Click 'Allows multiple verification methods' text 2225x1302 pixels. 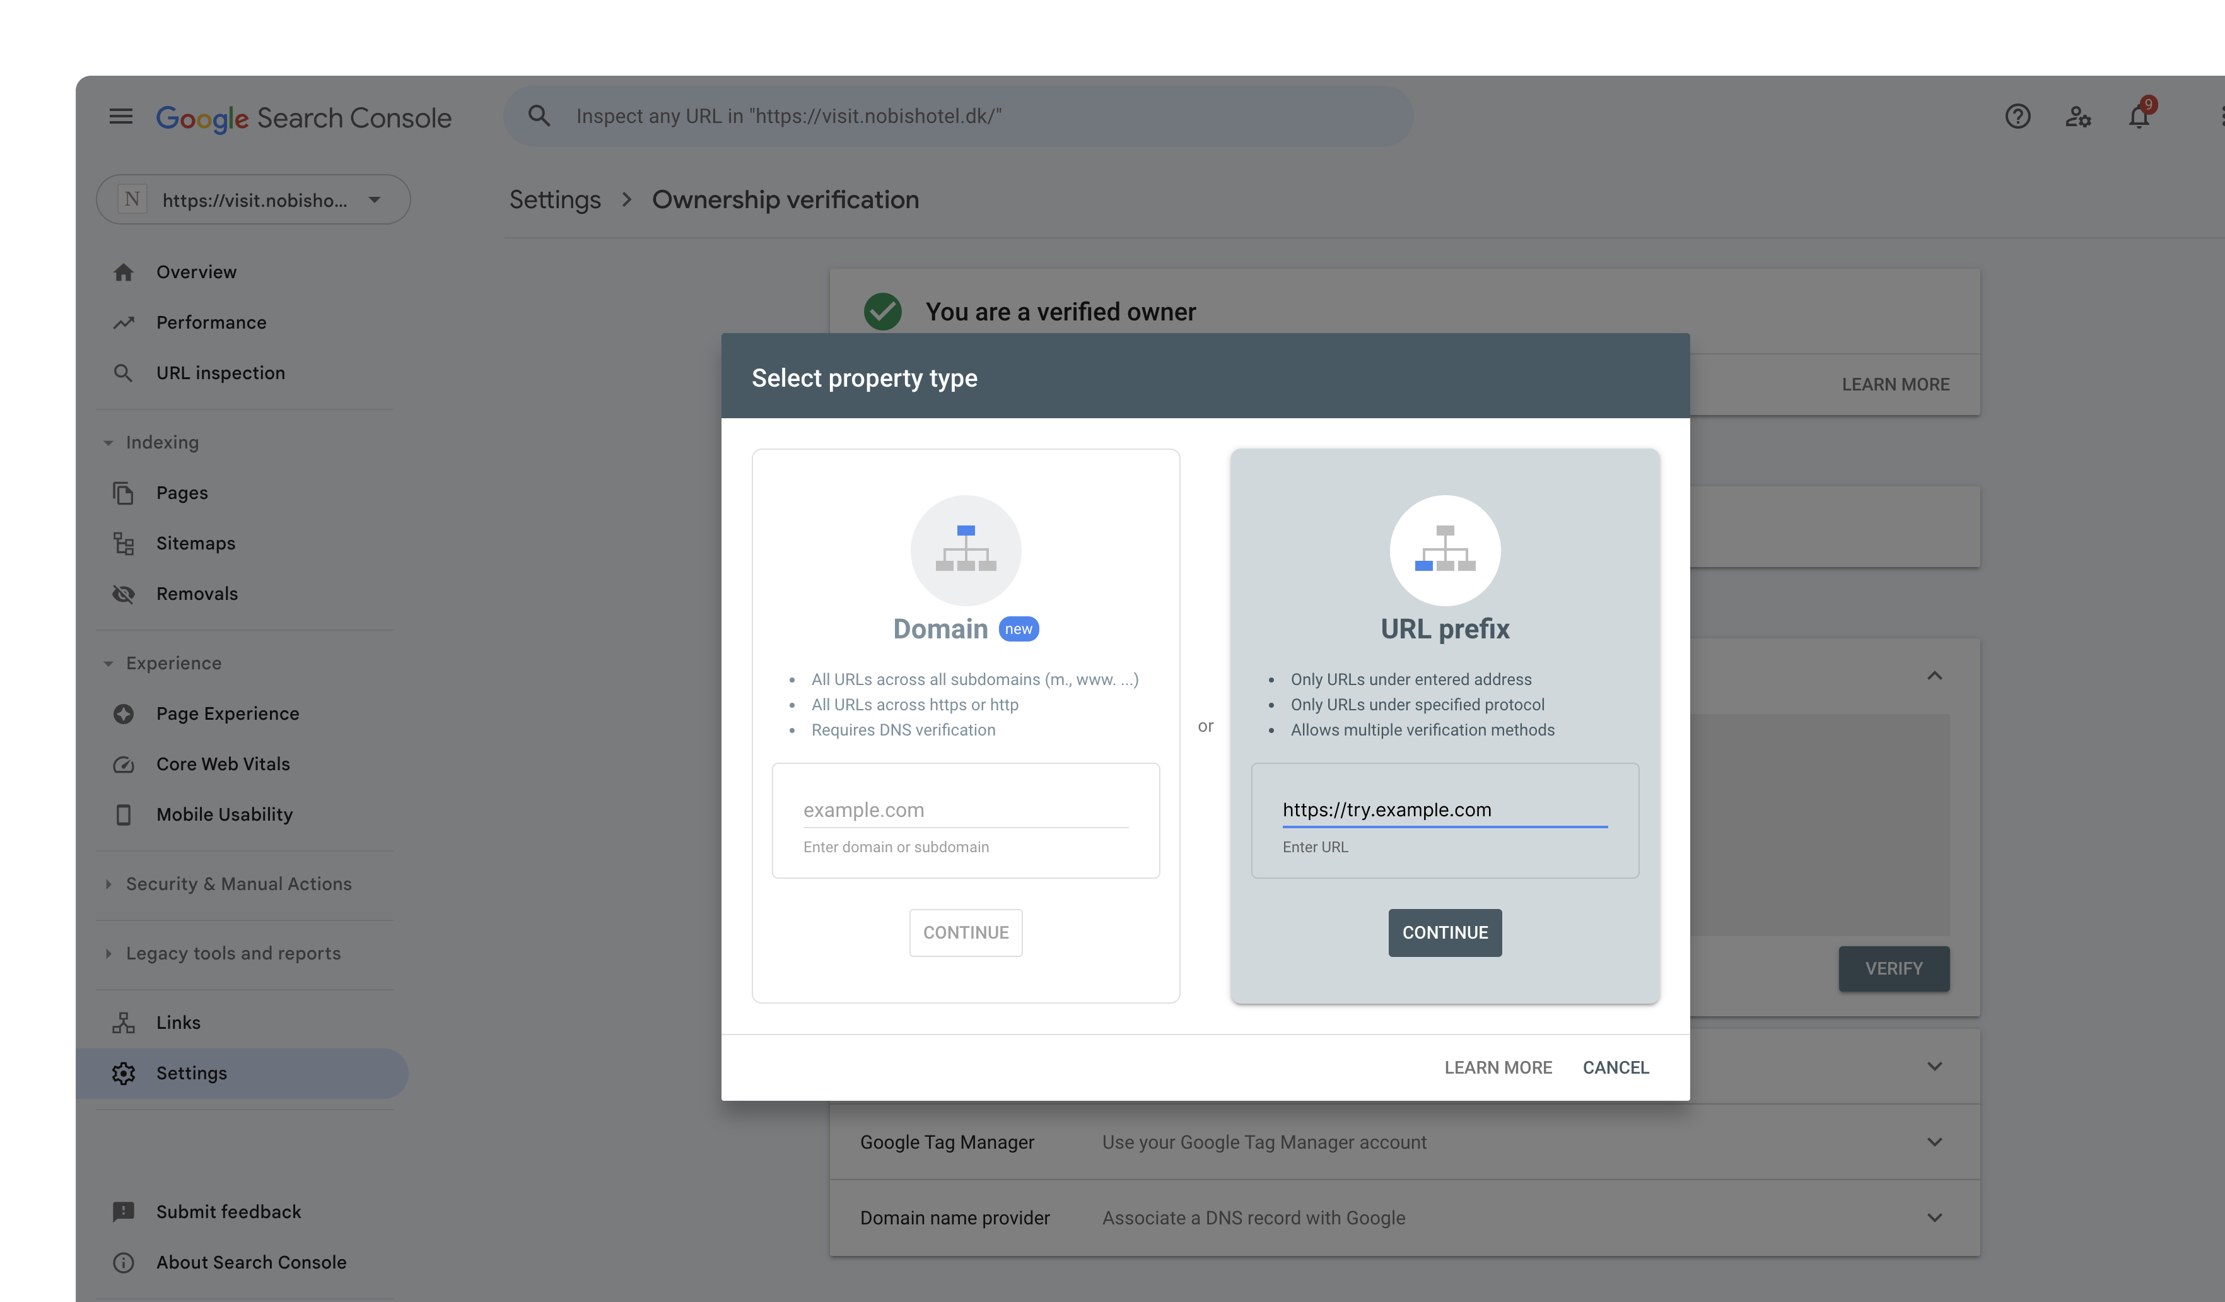pos(1422,730)
